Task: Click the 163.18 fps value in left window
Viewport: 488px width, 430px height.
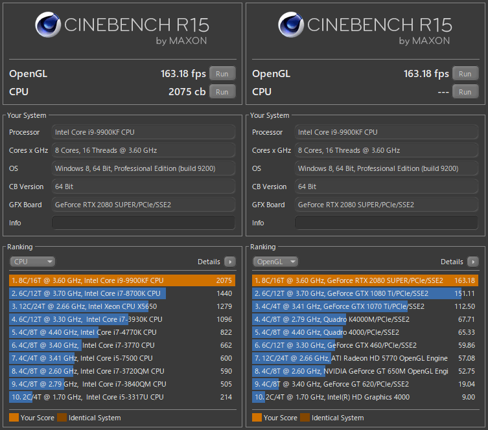Action: 183,74
